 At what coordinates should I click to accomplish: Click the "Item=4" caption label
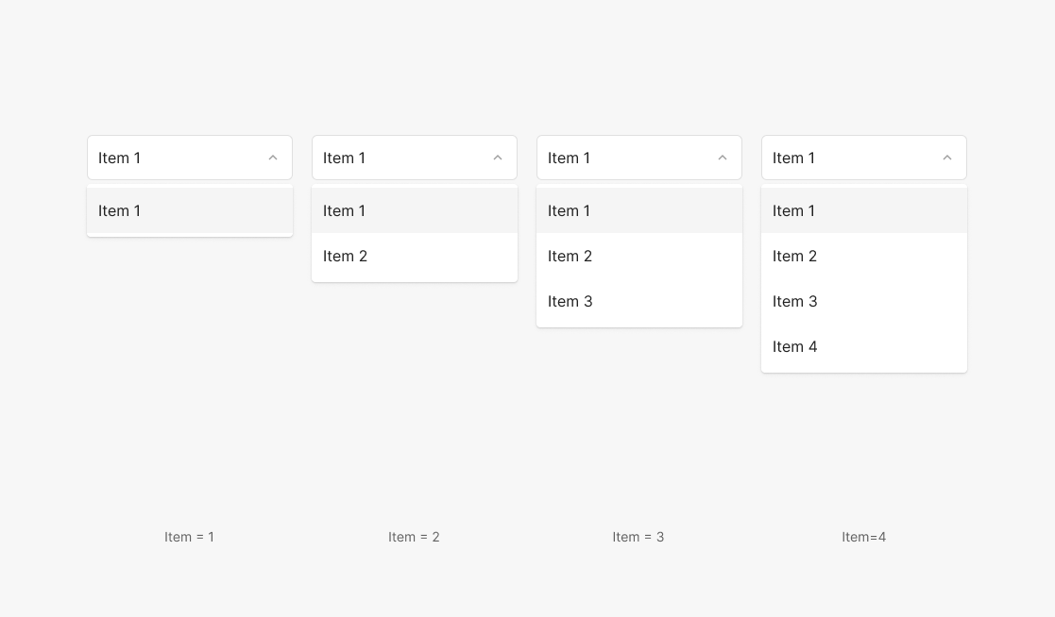pyautogui.click(x=863, y=537)
